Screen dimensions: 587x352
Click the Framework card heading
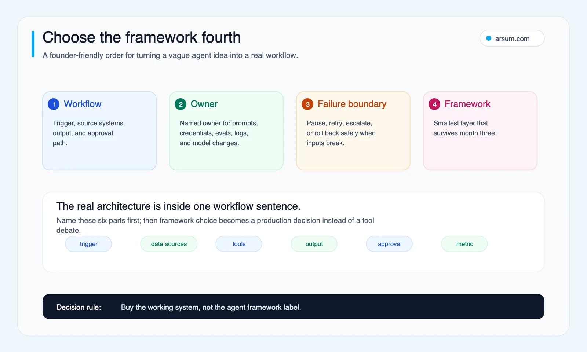pyautogui.click(x=467, y=104)
